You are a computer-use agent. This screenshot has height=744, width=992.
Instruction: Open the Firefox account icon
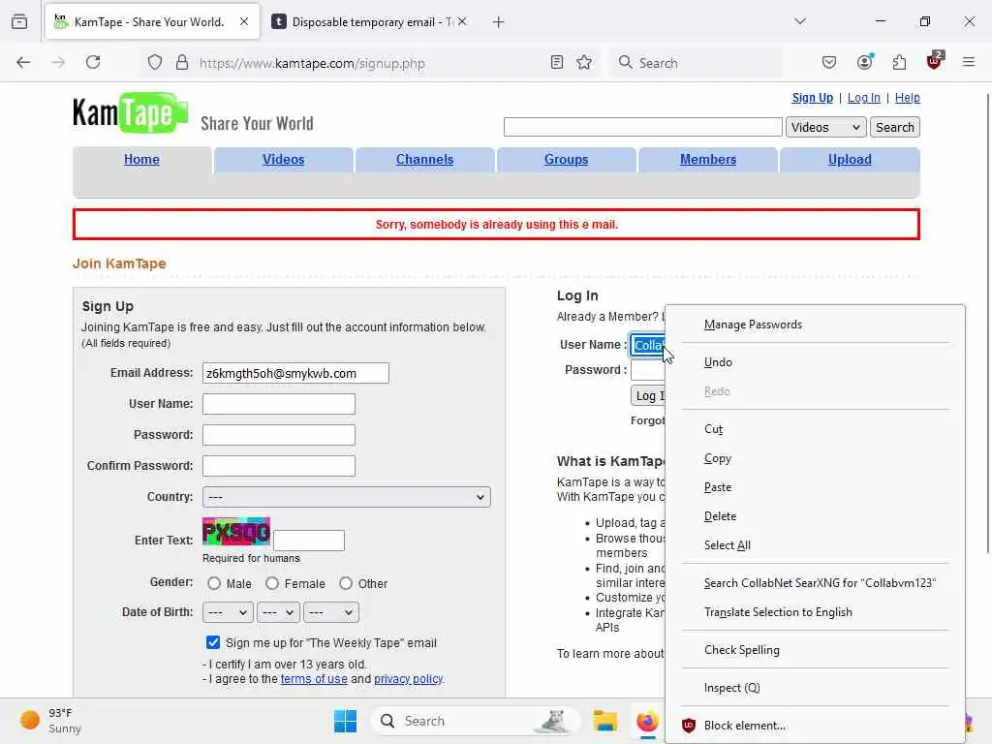pyautogui.click(x=865, y=62)
